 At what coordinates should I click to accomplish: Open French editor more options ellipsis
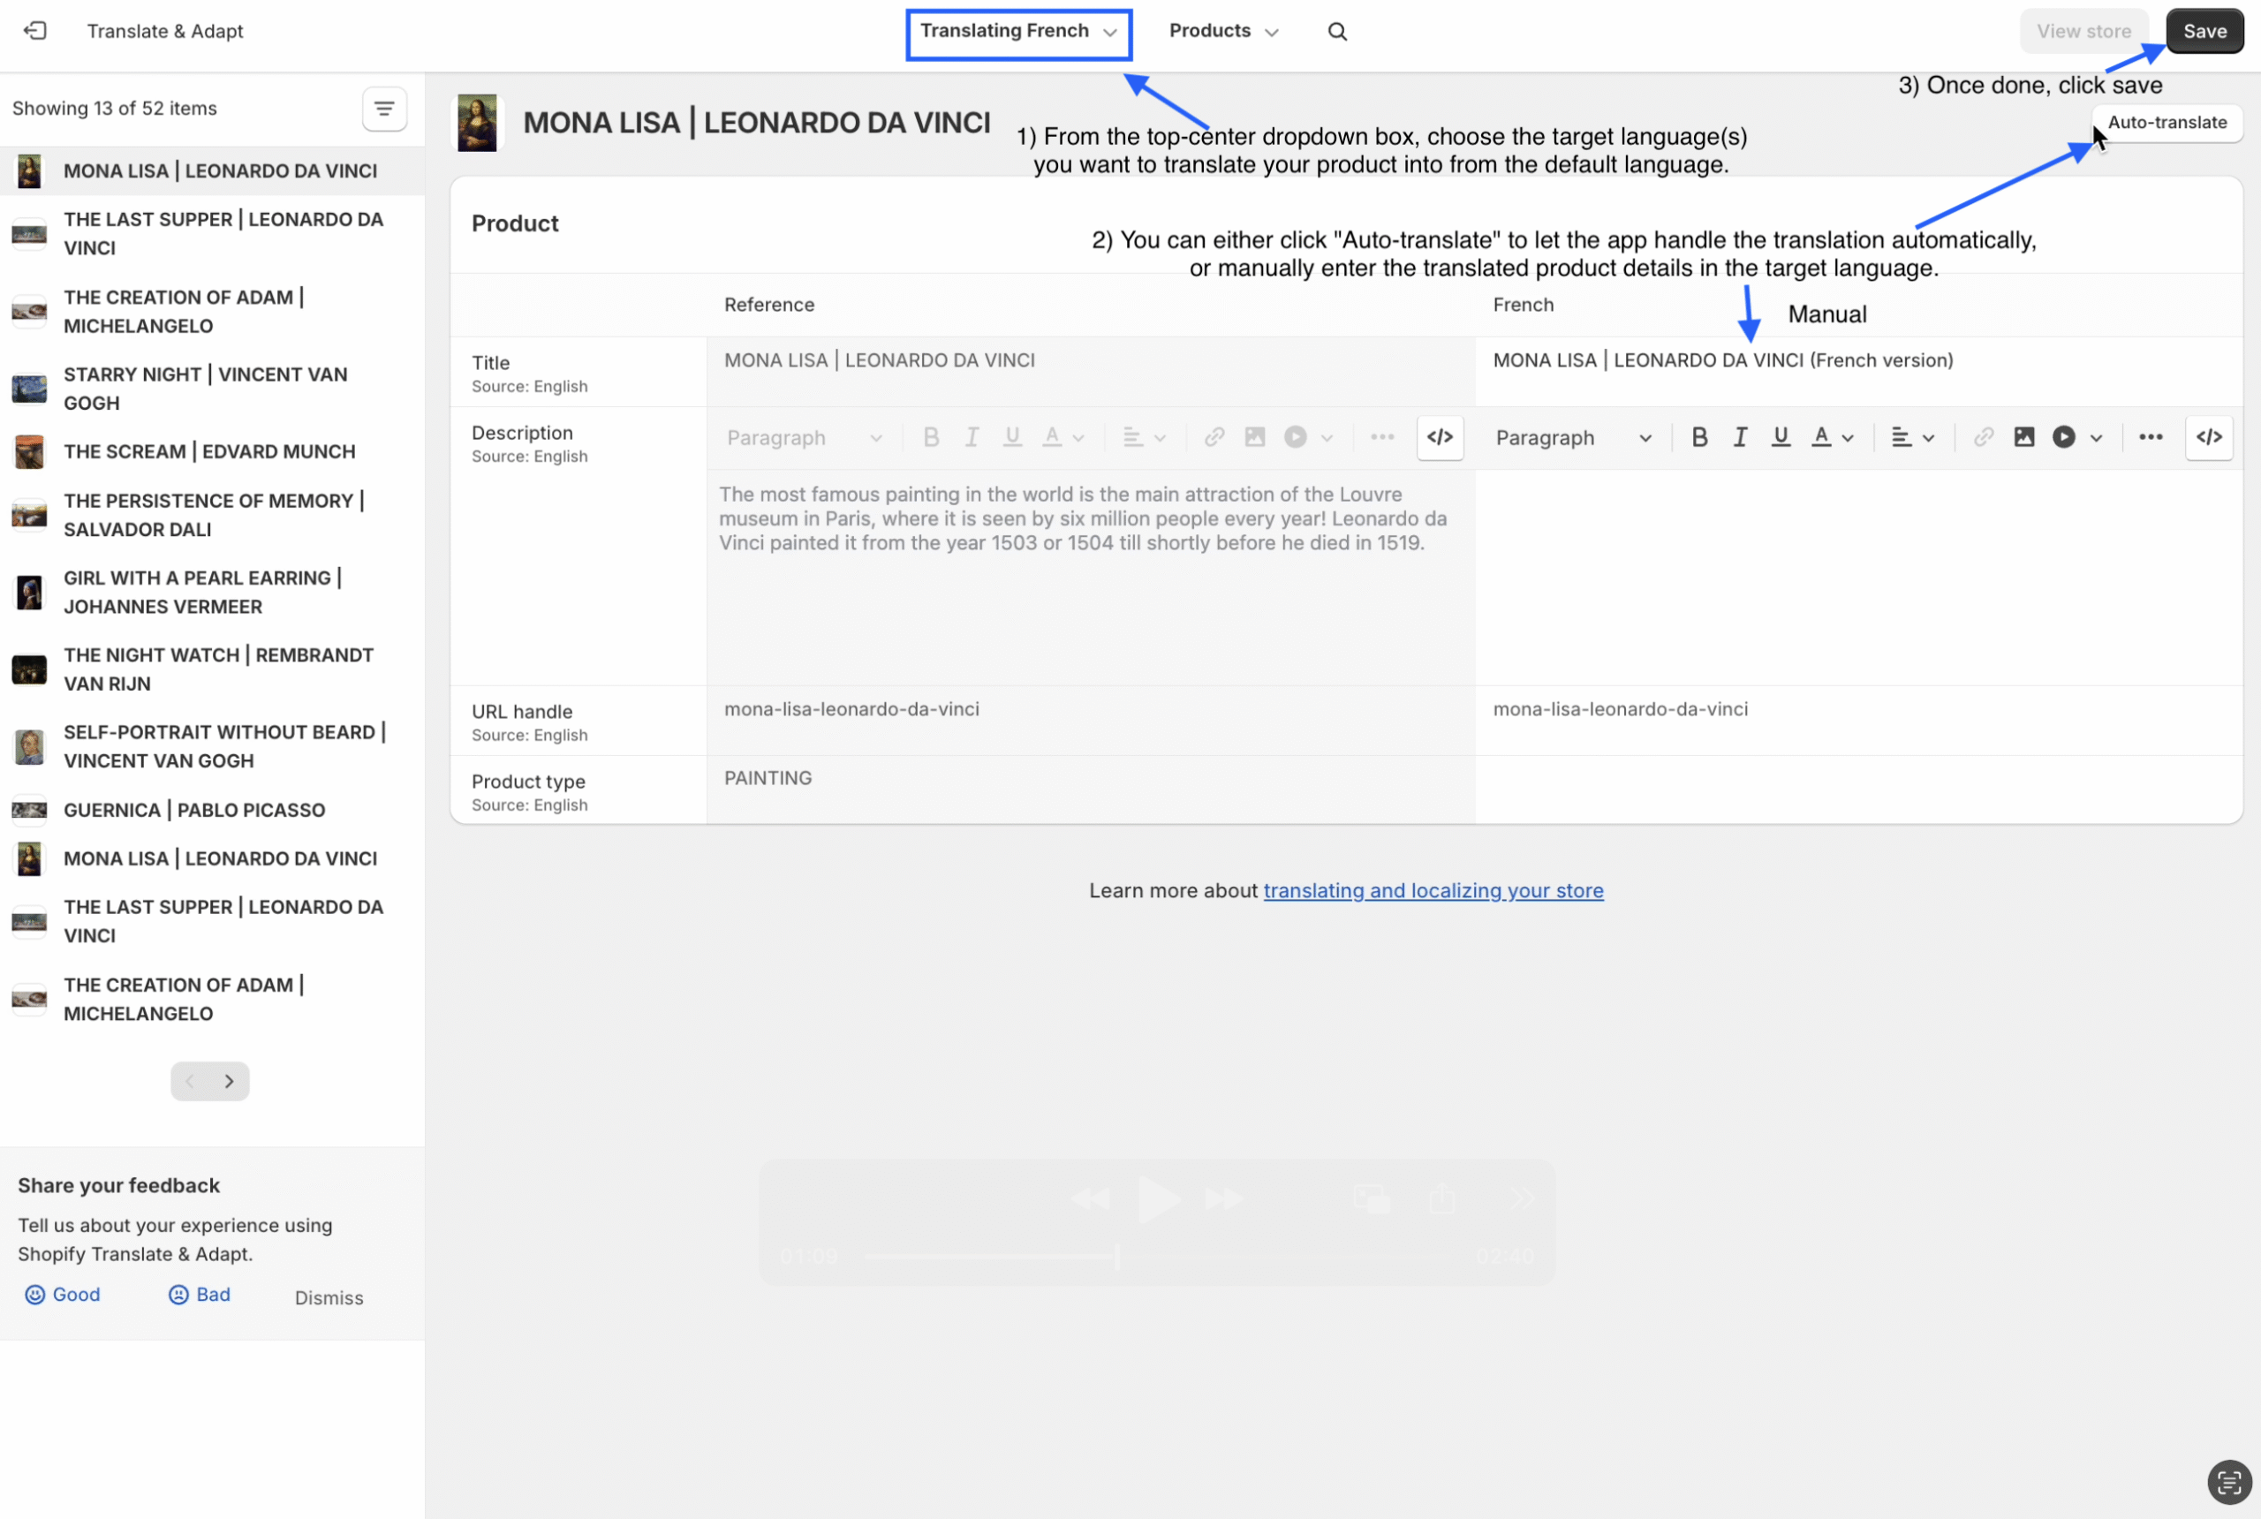click(x=2151, y=438)
